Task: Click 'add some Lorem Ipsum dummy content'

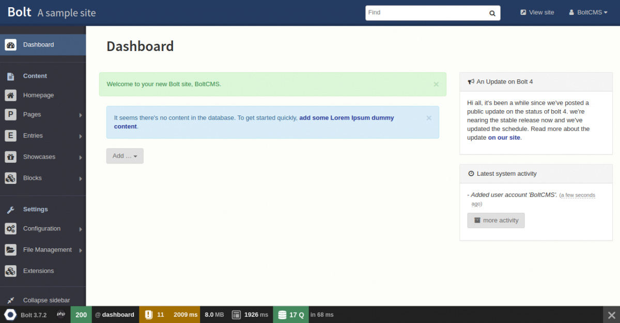Action: pyautogui.click(x=346, y=117)
